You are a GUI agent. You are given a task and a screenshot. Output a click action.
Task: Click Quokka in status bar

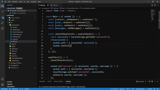tap(27, 89)
